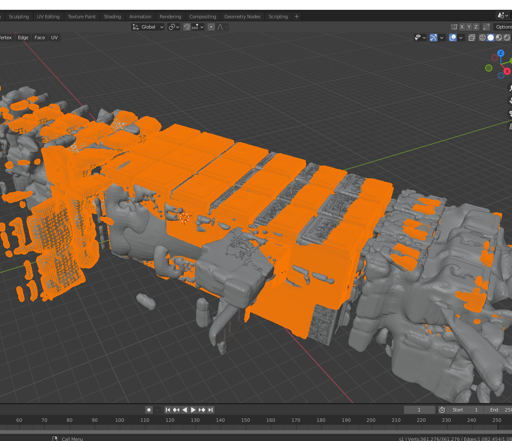
Task: Switch to wireframe viewport shading
Action: click(483, 38)
